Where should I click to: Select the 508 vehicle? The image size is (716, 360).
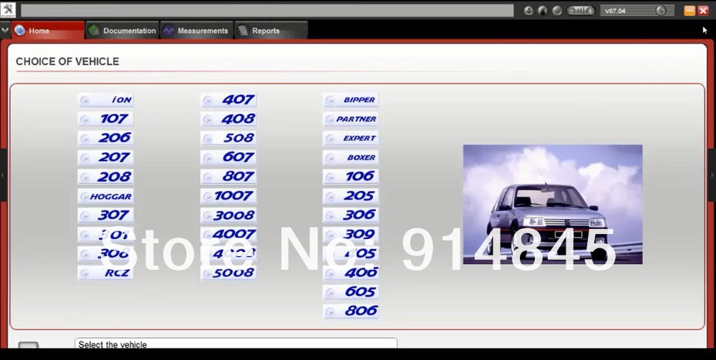[x=228, y=138]
